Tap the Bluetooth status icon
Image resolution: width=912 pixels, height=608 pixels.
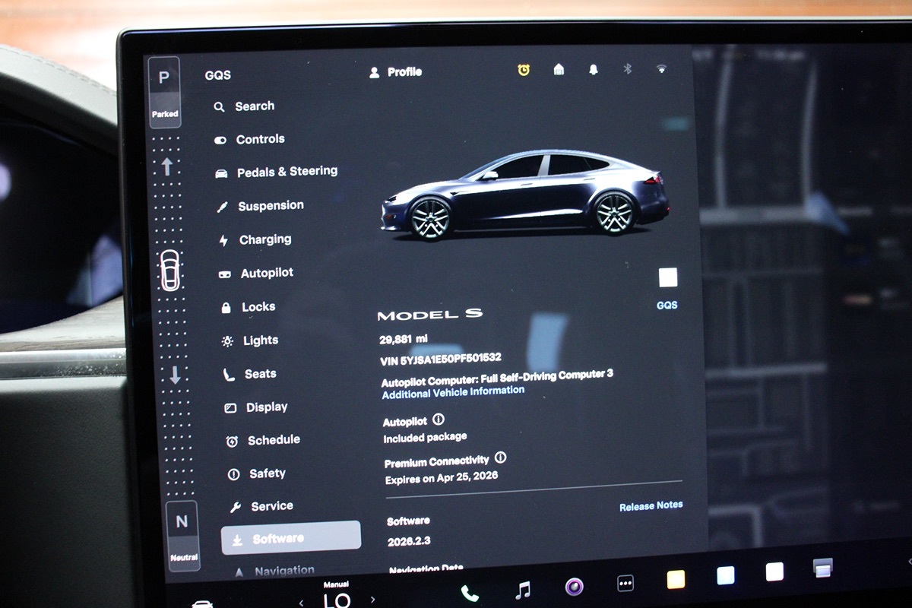coord(628,69)
